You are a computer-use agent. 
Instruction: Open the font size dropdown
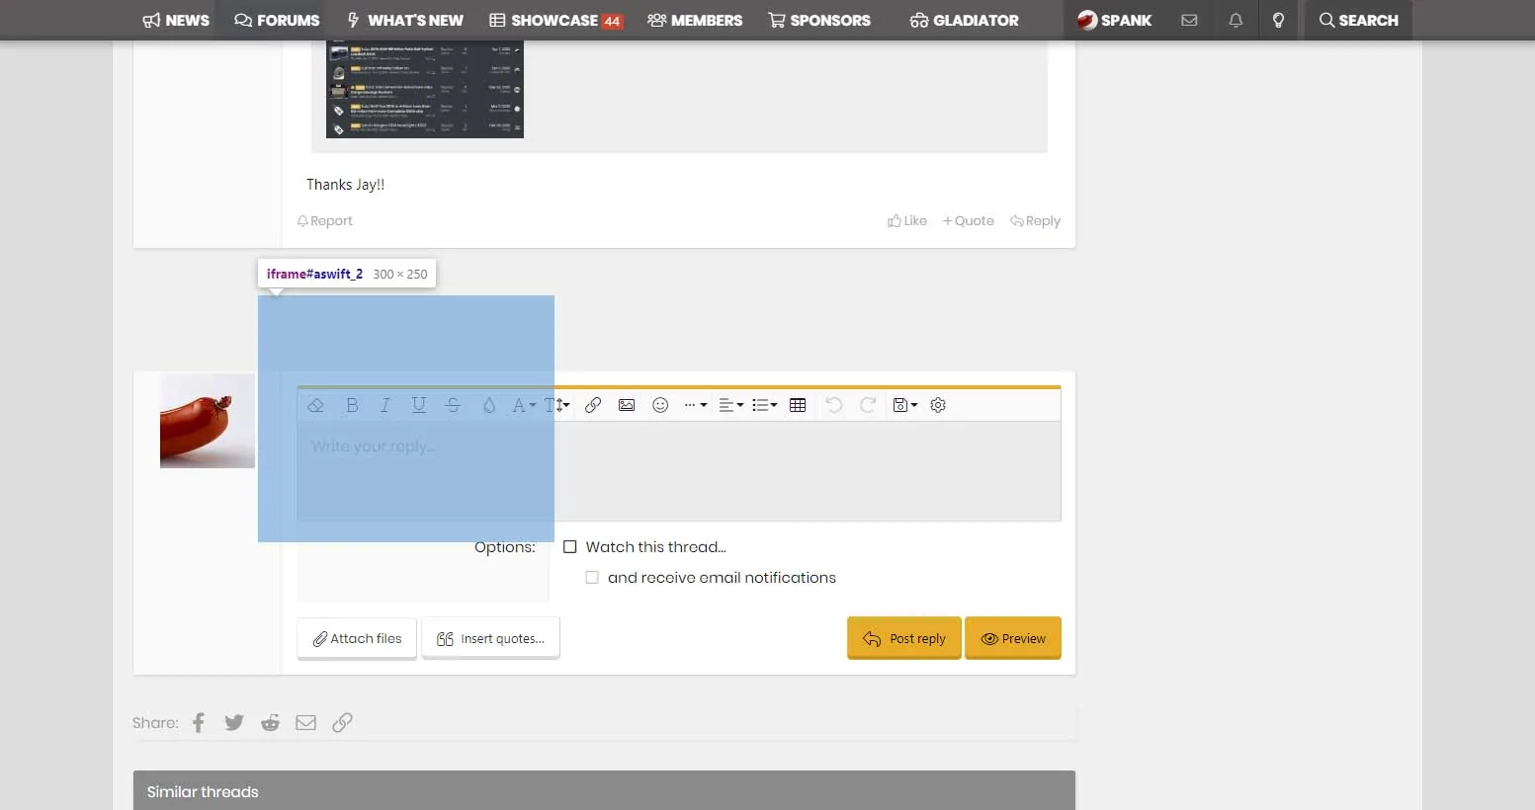click(557, 405)
